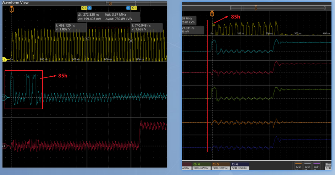Click orange trigger indicator on left overview bar
This screenshot has width=335, height=175.
tap(110, 4)
